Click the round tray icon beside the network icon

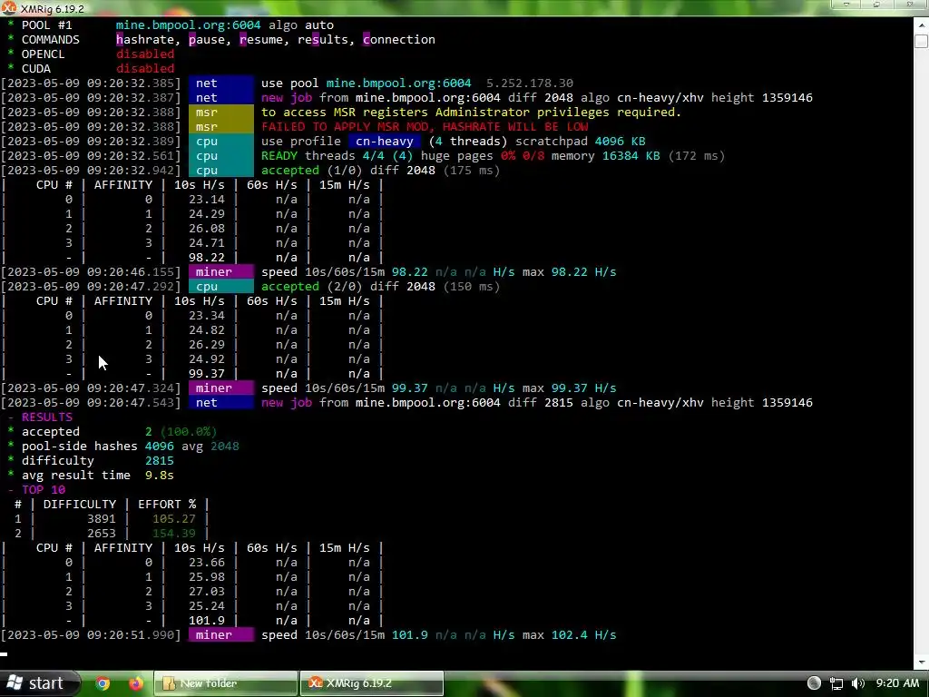tap(814, 683)
